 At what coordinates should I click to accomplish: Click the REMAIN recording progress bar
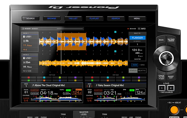(61, 29)
